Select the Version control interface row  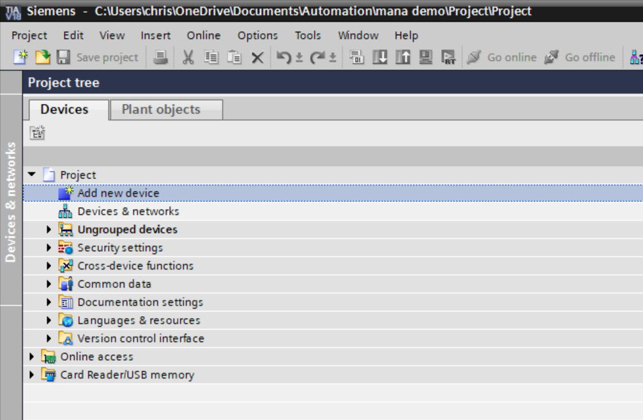coord(333,338)
